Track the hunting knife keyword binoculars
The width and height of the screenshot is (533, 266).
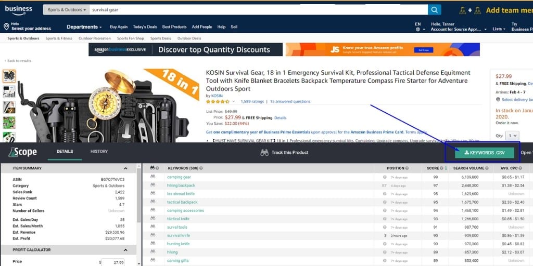pos(153,244)
